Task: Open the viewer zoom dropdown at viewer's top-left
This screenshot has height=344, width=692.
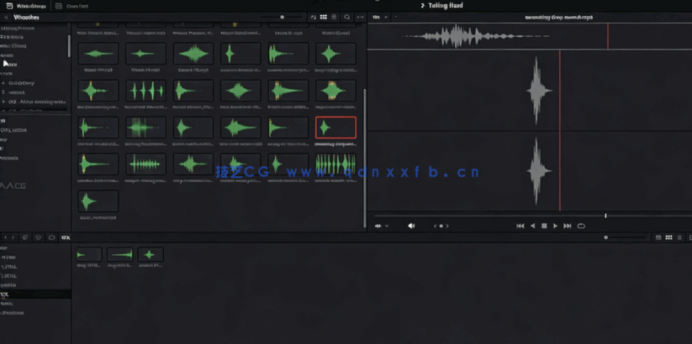Action: [380, 17]
